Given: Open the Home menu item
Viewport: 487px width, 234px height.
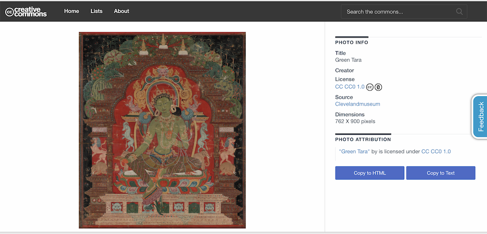Looking at the screenshot, I should [72, 11].
